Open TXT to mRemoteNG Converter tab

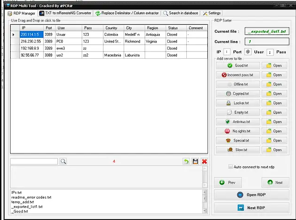(x=65, y=13)
